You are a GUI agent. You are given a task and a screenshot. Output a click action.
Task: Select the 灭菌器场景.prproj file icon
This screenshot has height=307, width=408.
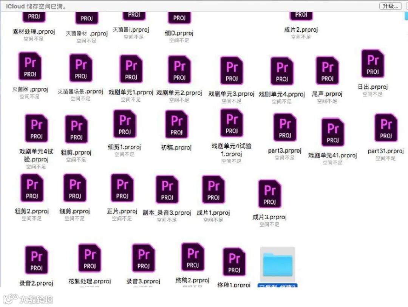pyautogui.click(x=81, y=68)
